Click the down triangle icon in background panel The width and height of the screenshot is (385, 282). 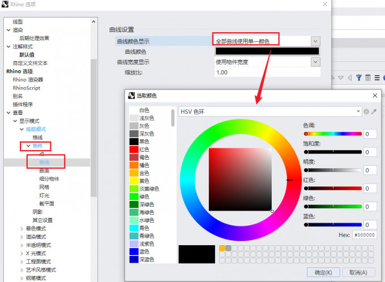click(341, 78)
